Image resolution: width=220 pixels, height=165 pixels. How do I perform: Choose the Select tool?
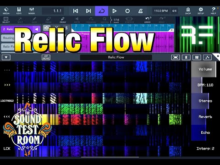tap(6, 20)
